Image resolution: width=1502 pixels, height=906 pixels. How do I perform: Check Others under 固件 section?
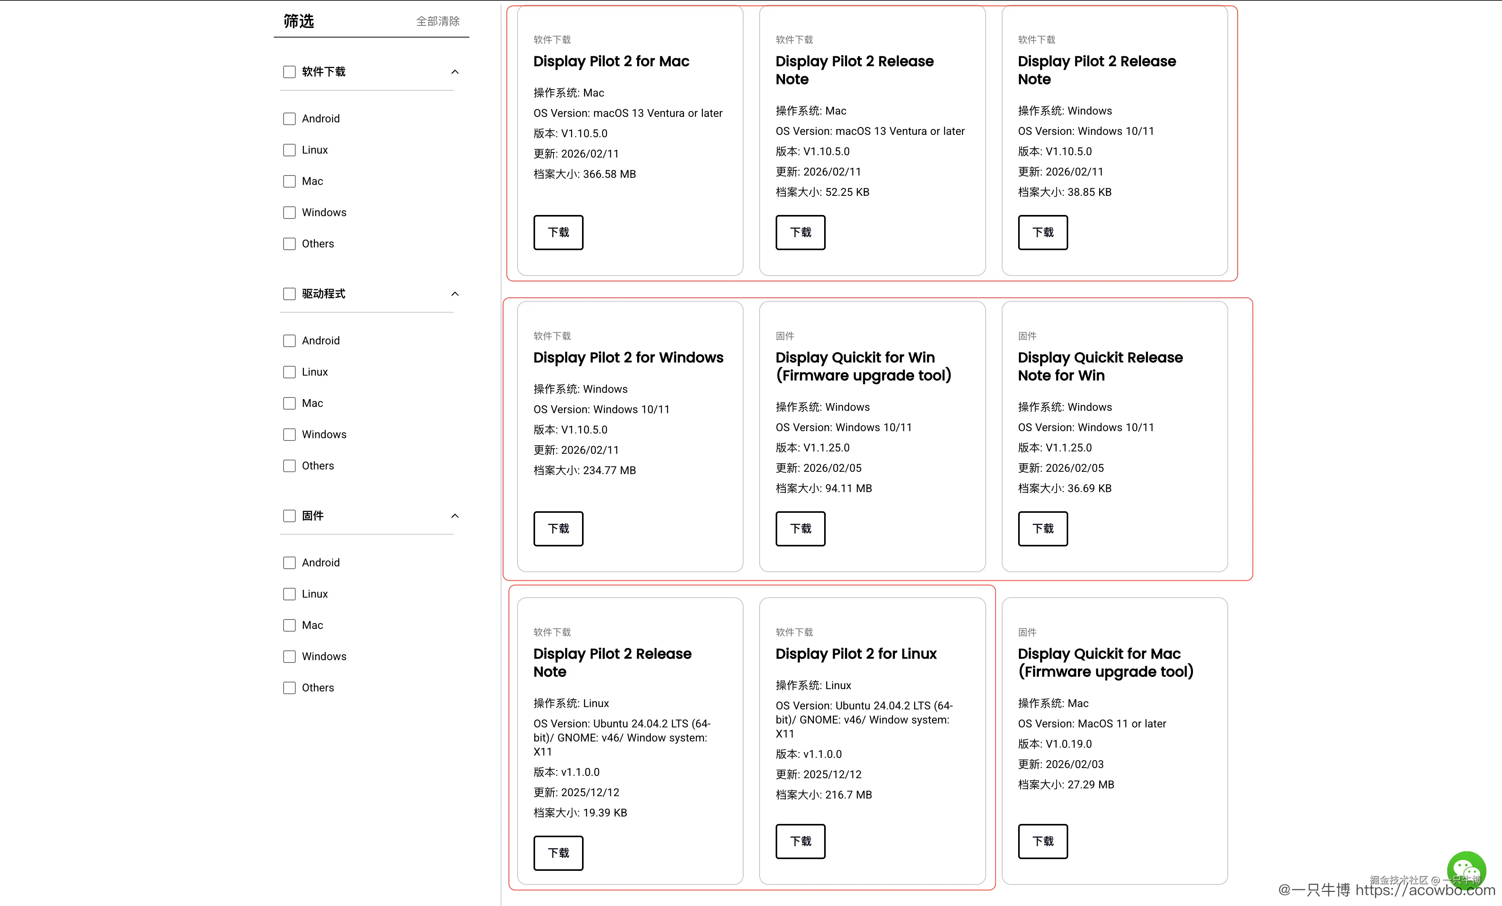(x=289, y=688)
